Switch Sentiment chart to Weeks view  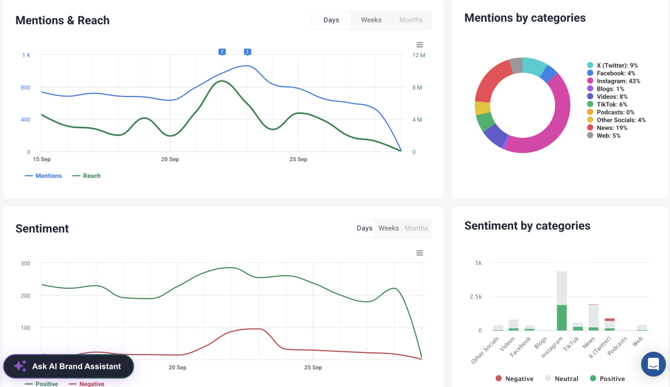click(x=388, y=228)
